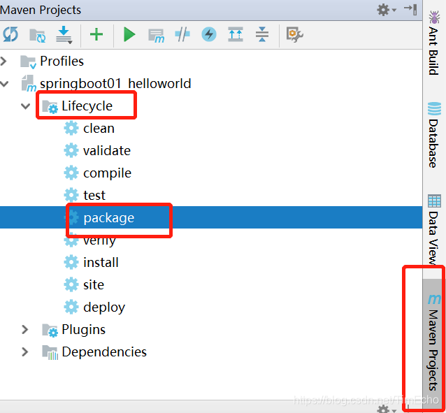Expand all tree nodes icon
The height and width of the screenshot is (413, 446).
point(236,34)
